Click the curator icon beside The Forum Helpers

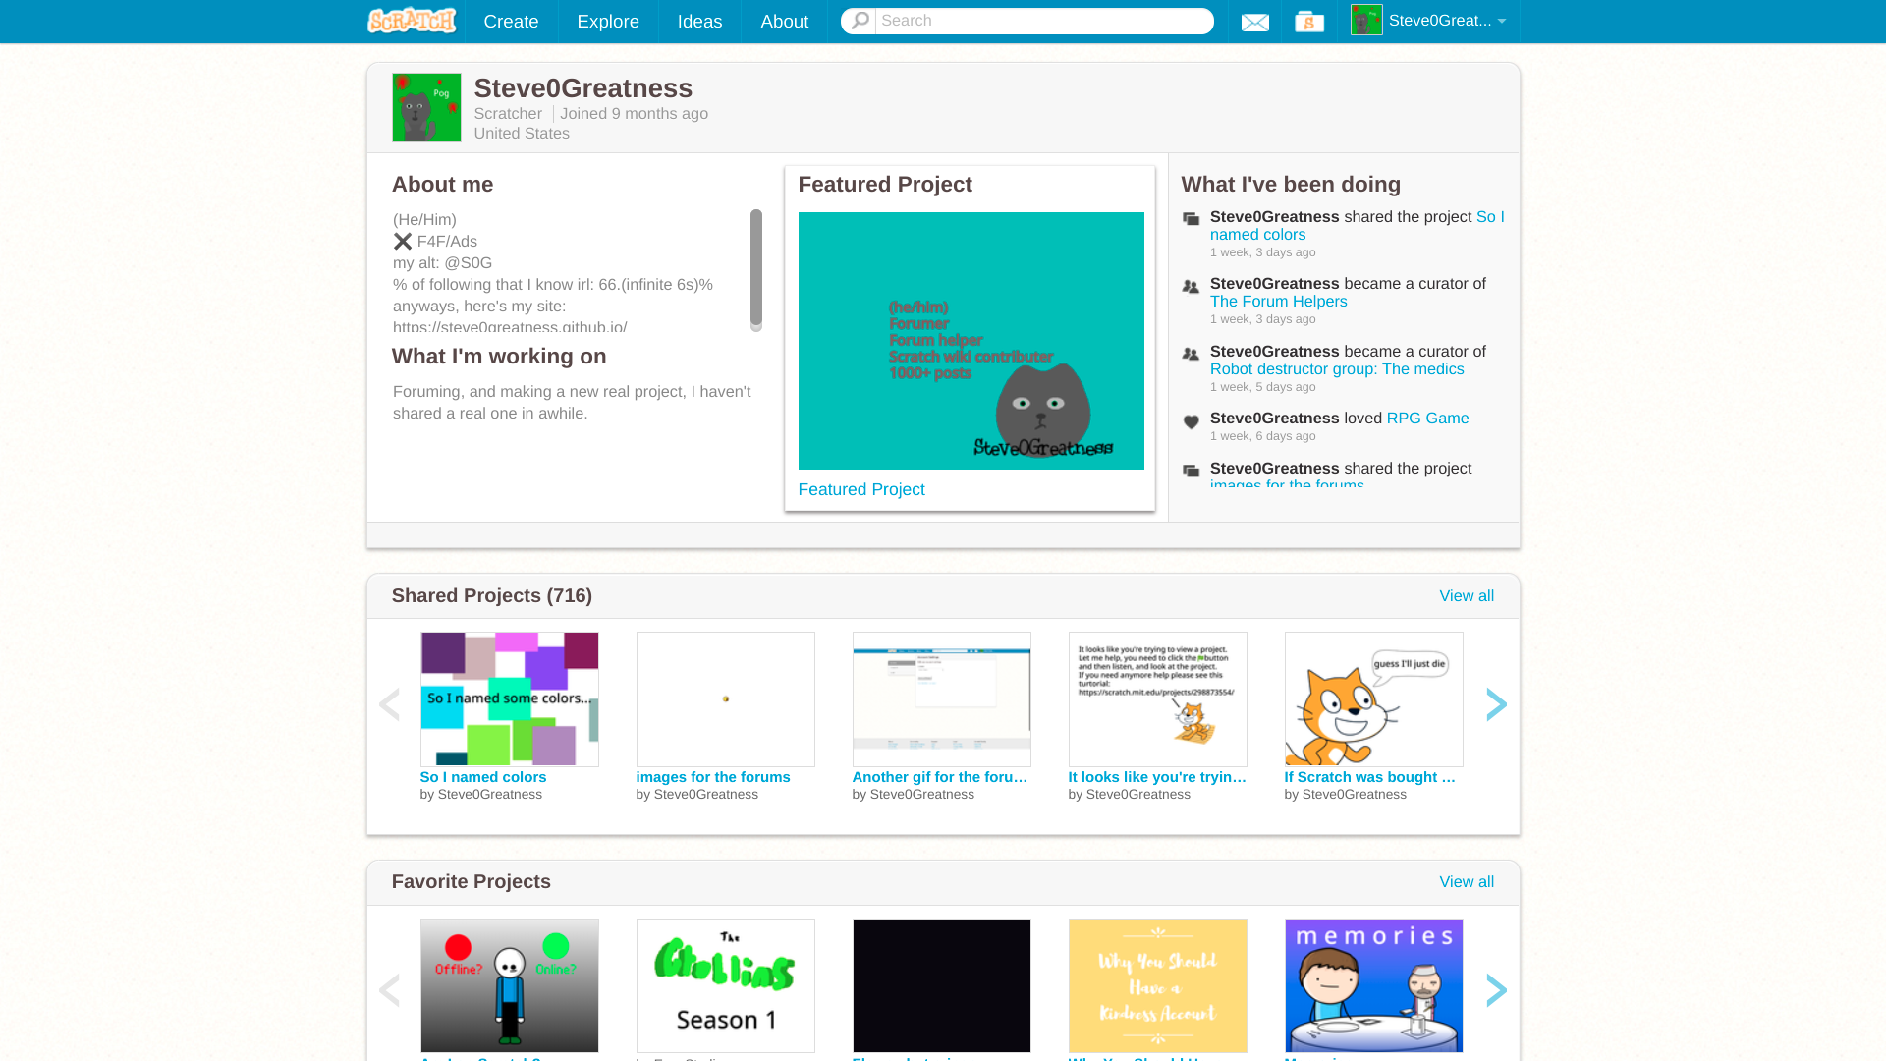pyautogui.click(x=1191, y=287)
